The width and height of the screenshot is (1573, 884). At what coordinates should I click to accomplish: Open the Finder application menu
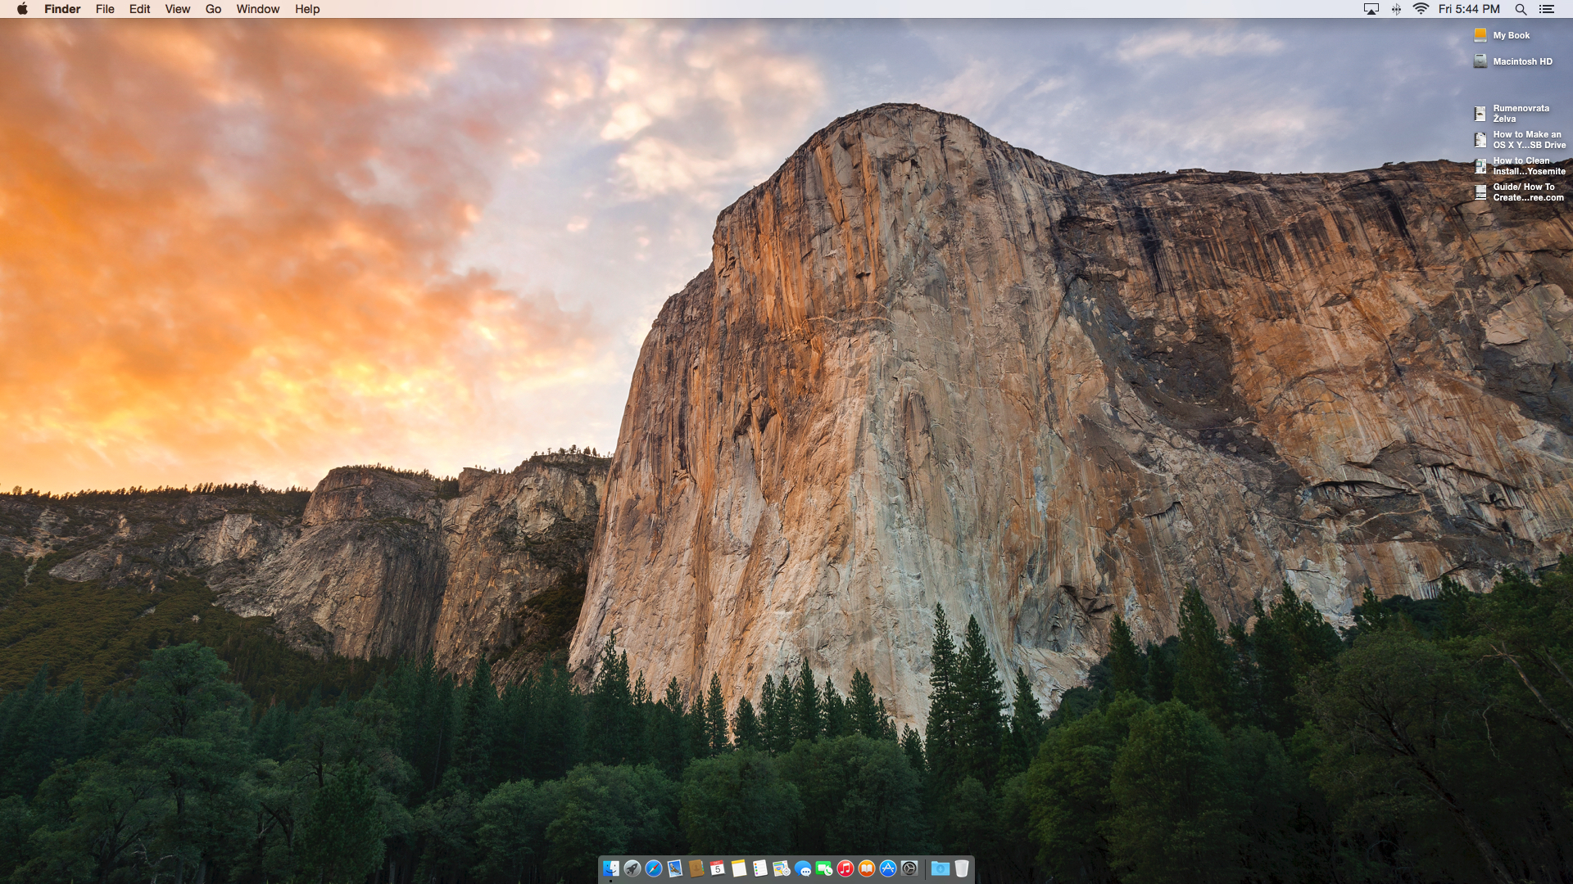(62, 9)
